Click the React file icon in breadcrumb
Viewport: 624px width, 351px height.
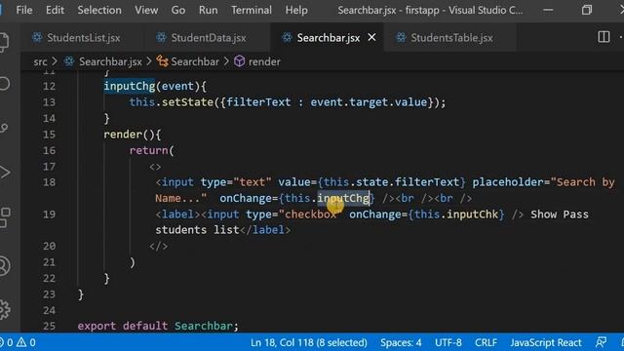pyautogui.click(x=69, y=61)
